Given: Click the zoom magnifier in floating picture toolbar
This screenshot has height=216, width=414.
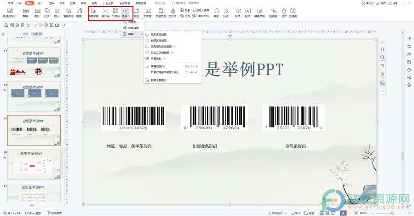Looking at the screenshot, I should tap(382, 58).
